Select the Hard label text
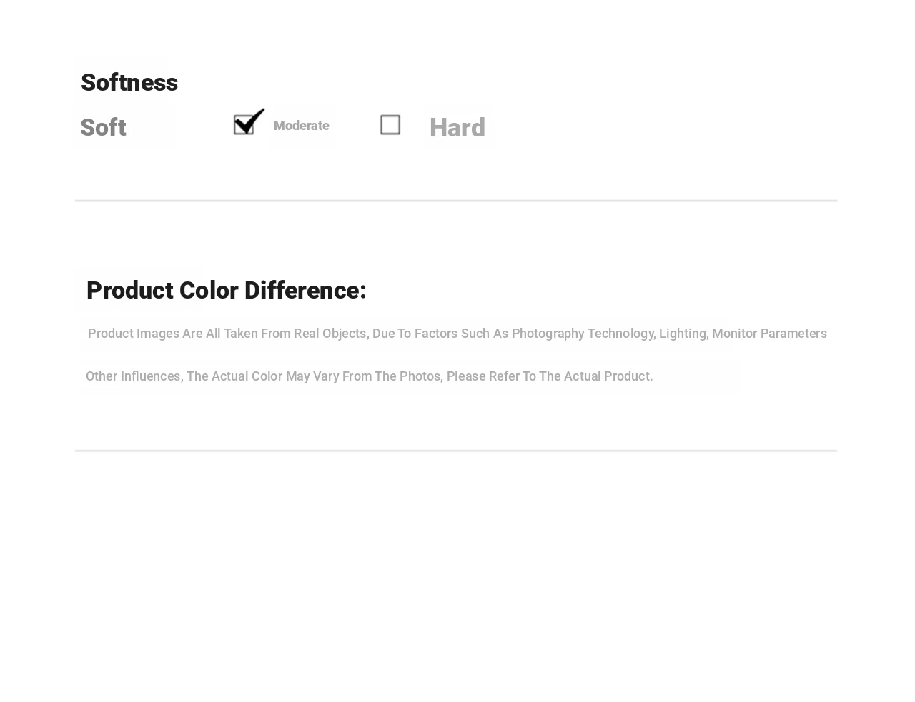Image resolution: width=915 pixels, height=702 pixels. coord(457,128)
